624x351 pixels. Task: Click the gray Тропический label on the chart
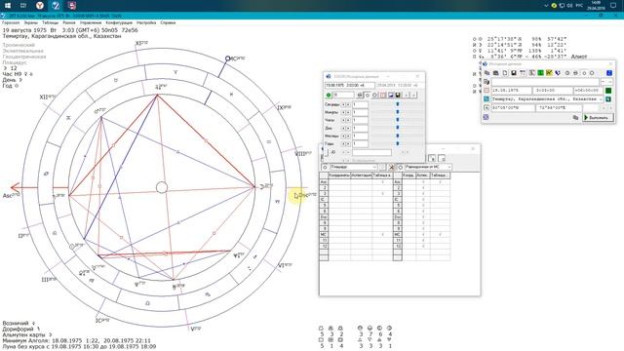[x=19, y=45]
